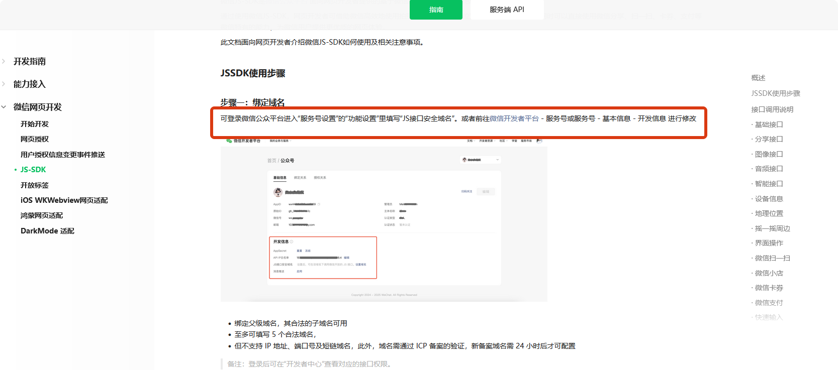Image resolution: width=838 pixels, height=370 pixels.
Task: Select the JS-SDK sidebar item
Action: coord(33,170)
